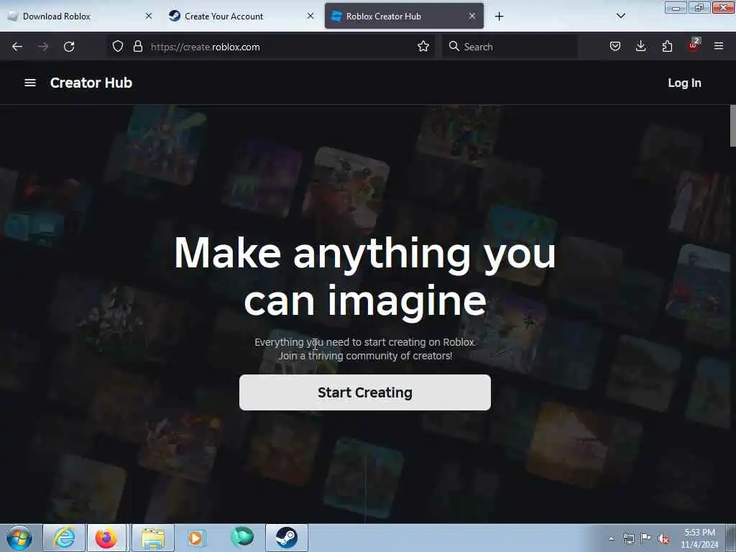Save page to Pocket icon
Viewport: 736px width, 552px height.
pos(615,47)
